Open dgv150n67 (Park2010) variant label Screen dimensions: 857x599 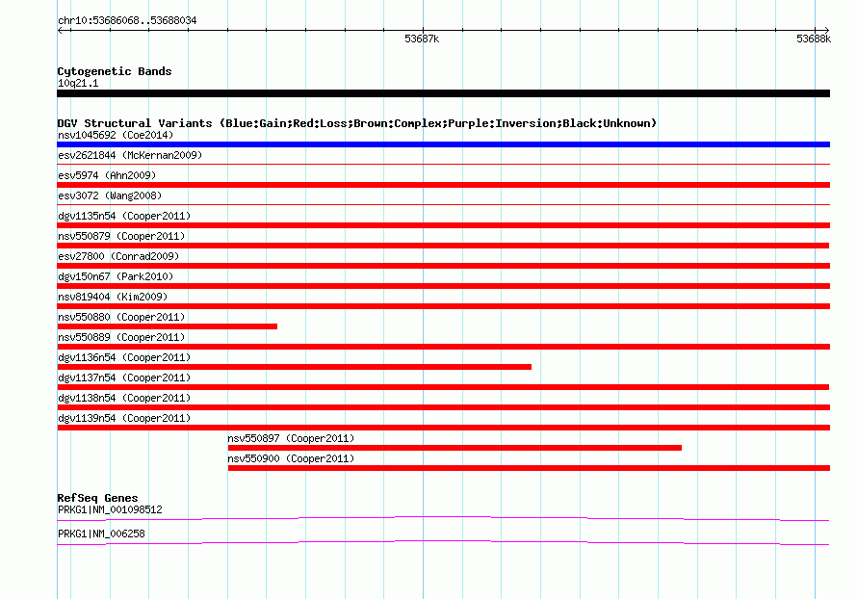point(116,276)
